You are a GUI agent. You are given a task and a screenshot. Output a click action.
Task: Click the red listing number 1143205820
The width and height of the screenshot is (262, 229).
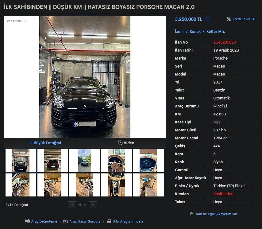point(225,42)
